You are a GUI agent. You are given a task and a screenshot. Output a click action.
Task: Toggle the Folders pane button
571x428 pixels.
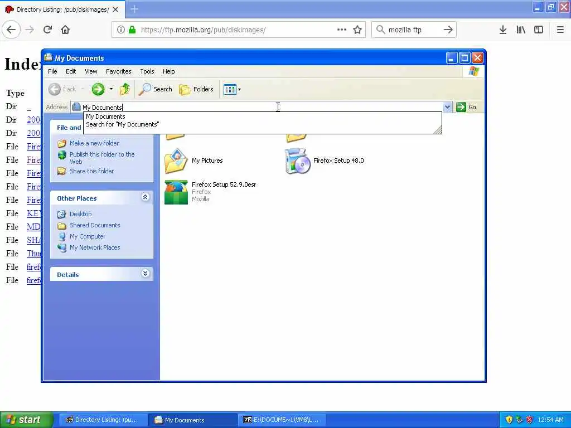pyautogui.click(x=196, y=89)
